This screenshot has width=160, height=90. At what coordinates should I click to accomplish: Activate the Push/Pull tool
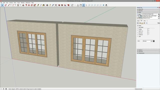pyautogui.click(x=23, y=5)
